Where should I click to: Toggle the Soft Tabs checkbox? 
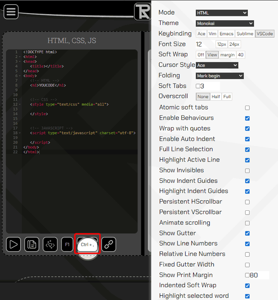coord(198,86)
